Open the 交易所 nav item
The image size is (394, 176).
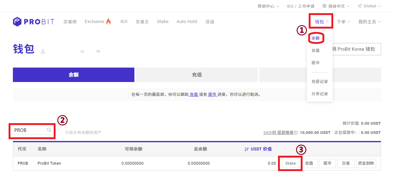70,22
